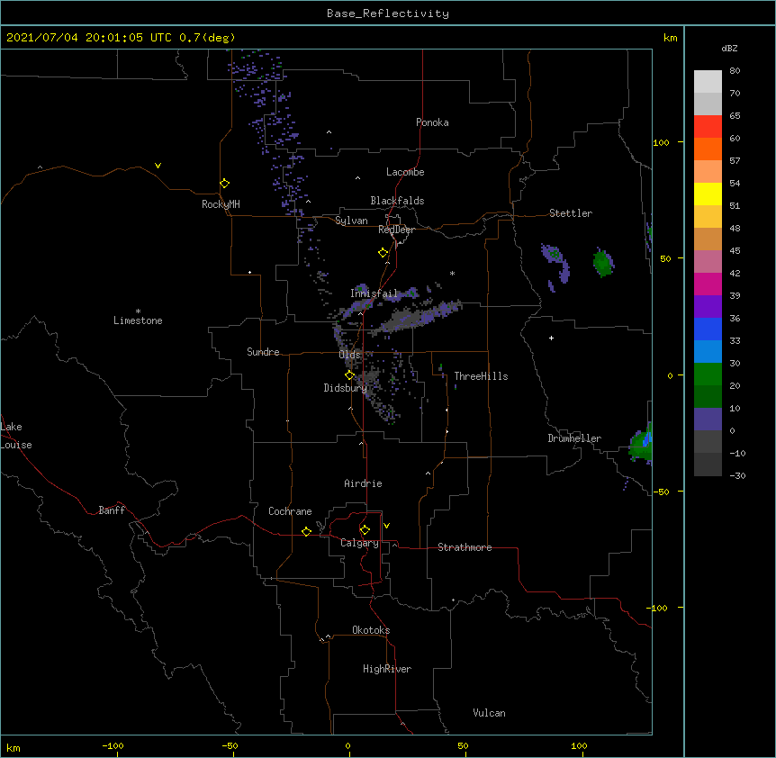Click the Didsbury label
This screenshot has height=758, width=776.
click(345, 388)
